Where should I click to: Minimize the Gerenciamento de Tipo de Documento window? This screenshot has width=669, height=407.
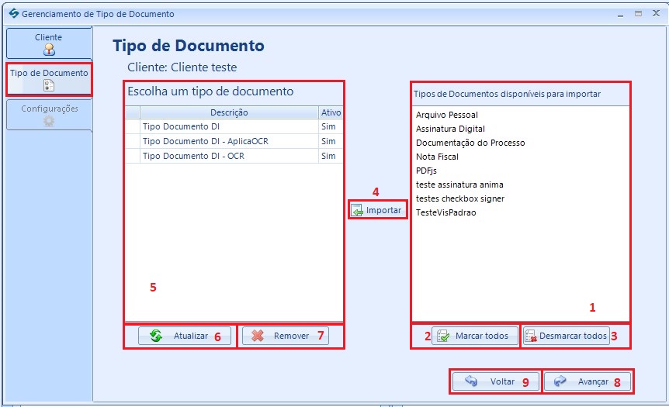coord(620,15)
